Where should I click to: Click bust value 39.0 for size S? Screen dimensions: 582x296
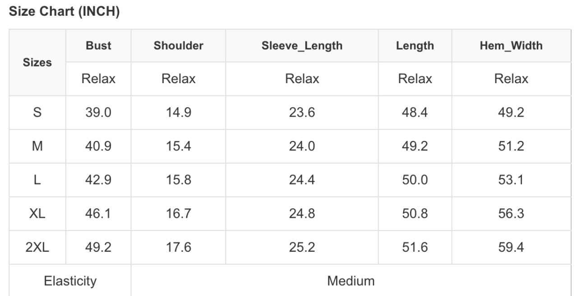point(98,113)
